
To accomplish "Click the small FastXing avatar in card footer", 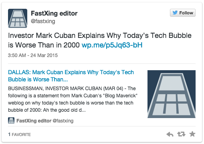I will (x=11, y=120).
